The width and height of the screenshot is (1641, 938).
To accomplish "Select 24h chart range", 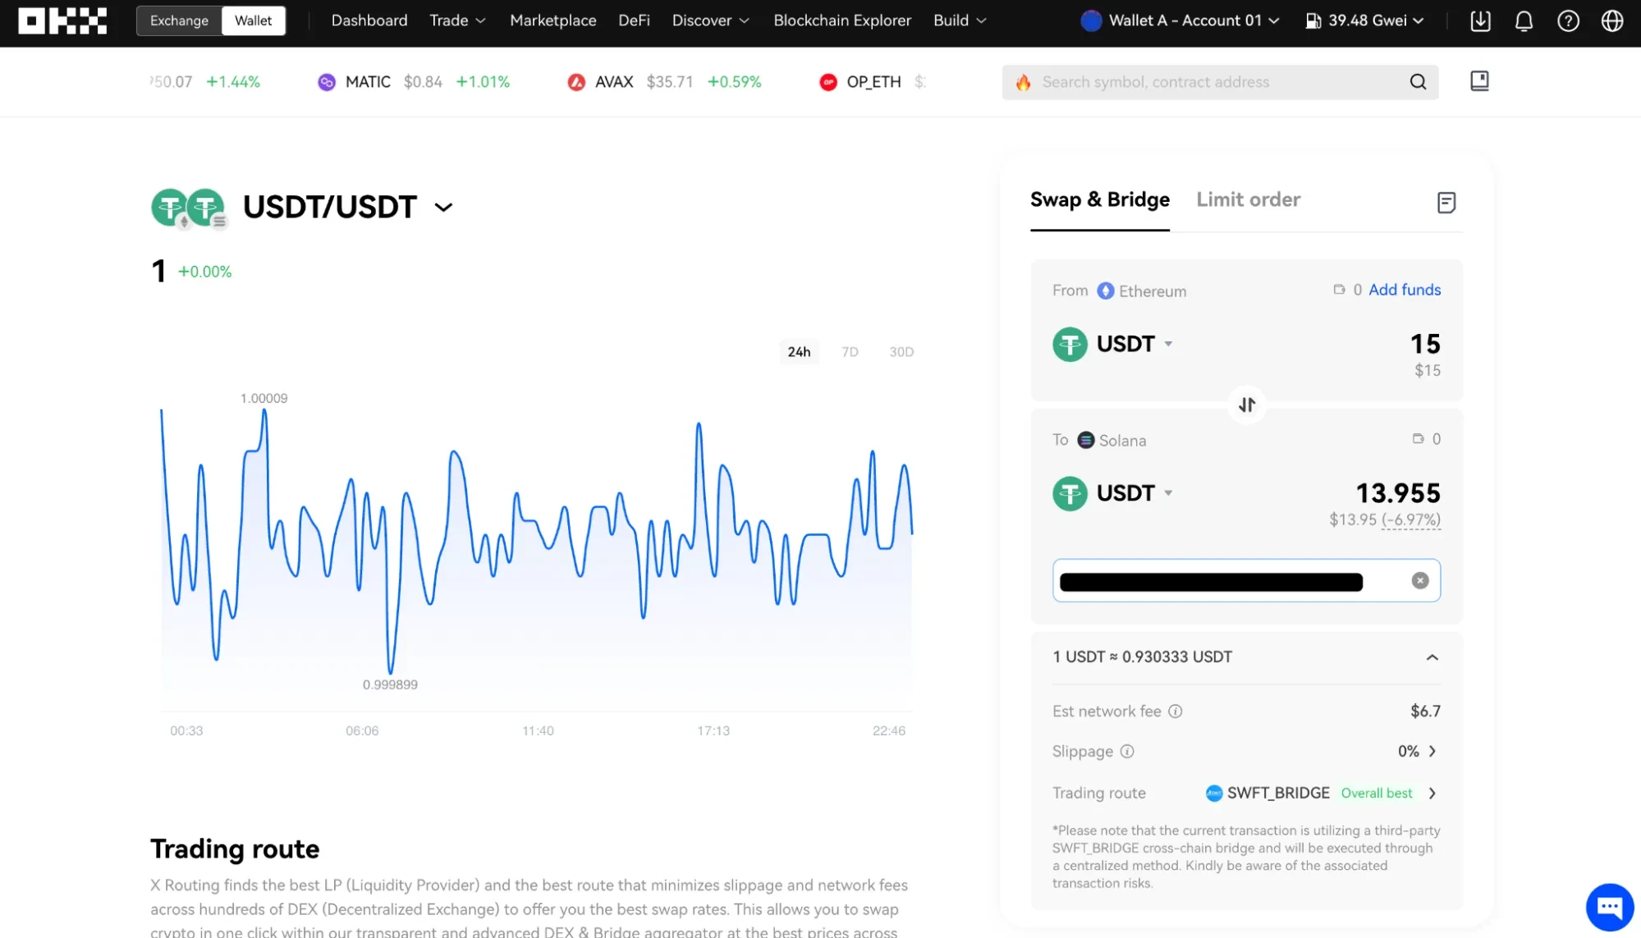I will (x=799, y=352).
